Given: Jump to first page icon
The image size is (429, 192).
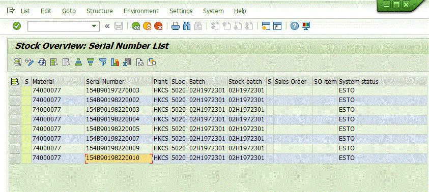Looking at the screenshot, I should point(216,26).
